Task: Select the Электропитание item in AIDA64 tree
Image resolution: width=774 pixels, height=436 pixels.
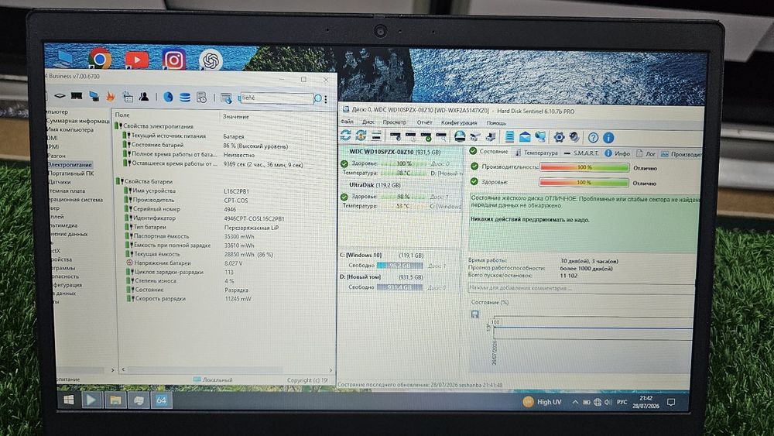Action: click(x=70, y=165)
